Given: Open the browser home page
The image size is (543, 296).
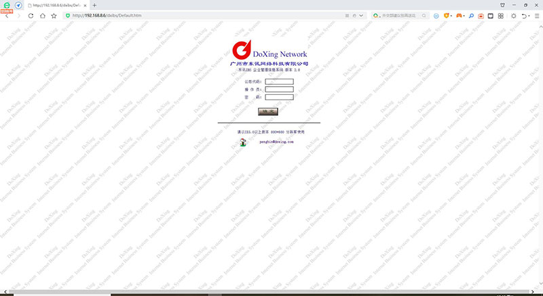Looking at the screenshot, I should click(42, 16).
